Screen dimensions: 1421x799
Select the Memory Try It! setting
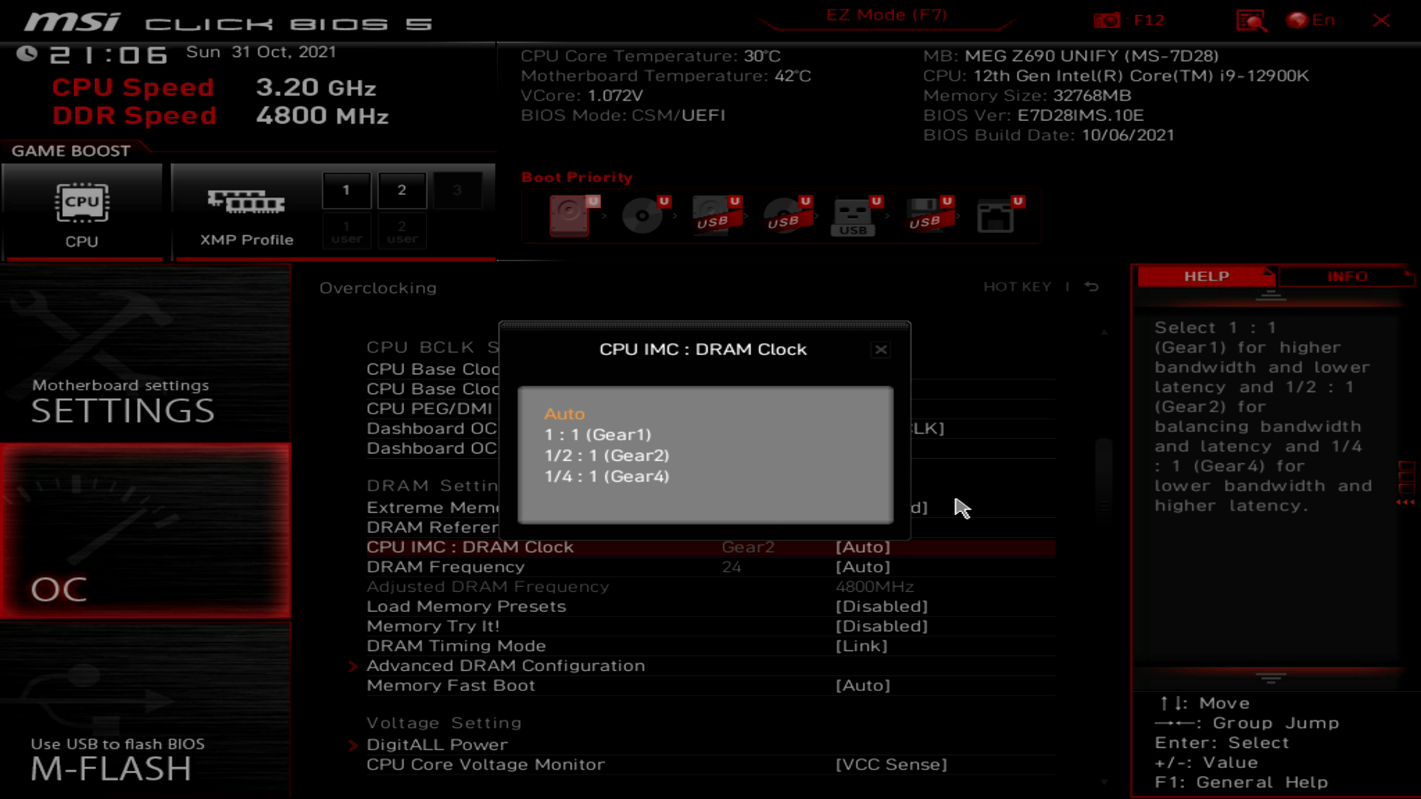click(433, 626)
